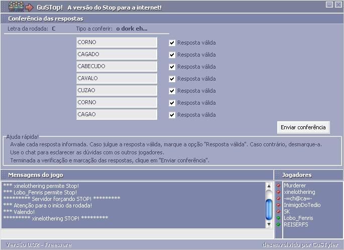Click the -=ch@ca=- red status icon
This screenshot has height=250, width=344.
[x=278, y=198]
